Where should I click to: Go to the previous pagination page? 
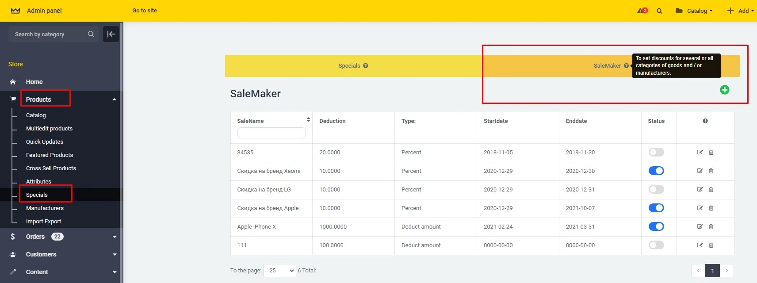[698, 271]
